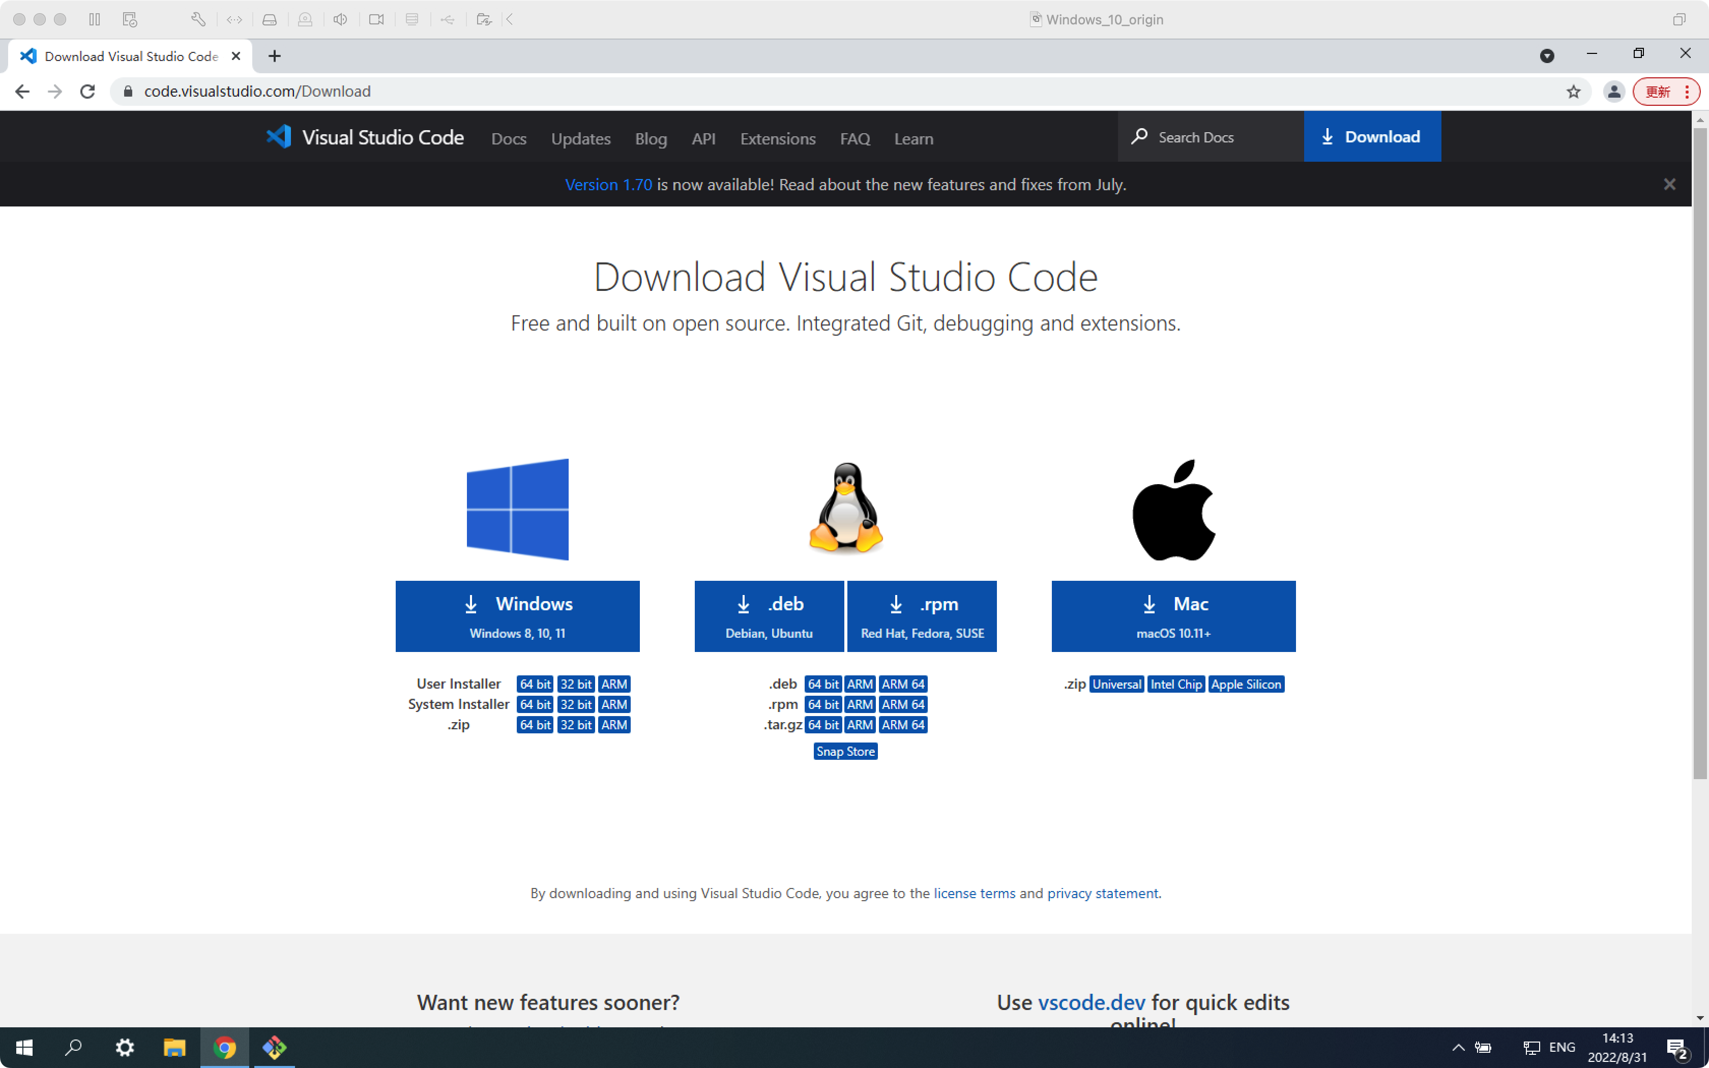
Task: Select Mac .zip Apple Silicon
Action: pyautogui.click(x=1246, y=684)
